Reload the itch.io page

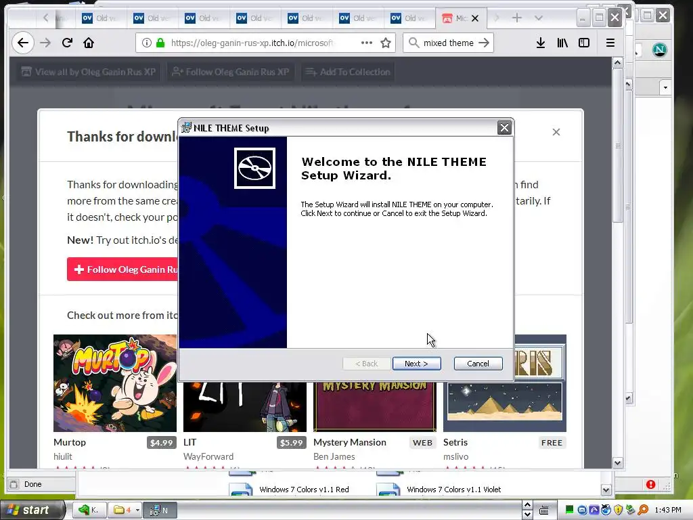67,43
